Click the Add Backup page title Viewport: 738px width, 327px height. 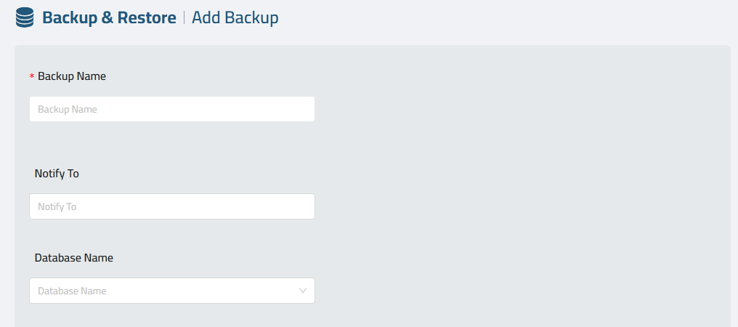point(235,17)
